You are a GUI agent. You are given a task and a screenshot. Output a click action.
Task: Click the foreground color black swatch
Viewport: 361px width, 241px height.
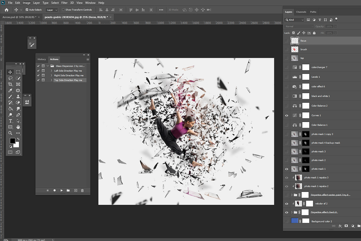tap(12, 141)
